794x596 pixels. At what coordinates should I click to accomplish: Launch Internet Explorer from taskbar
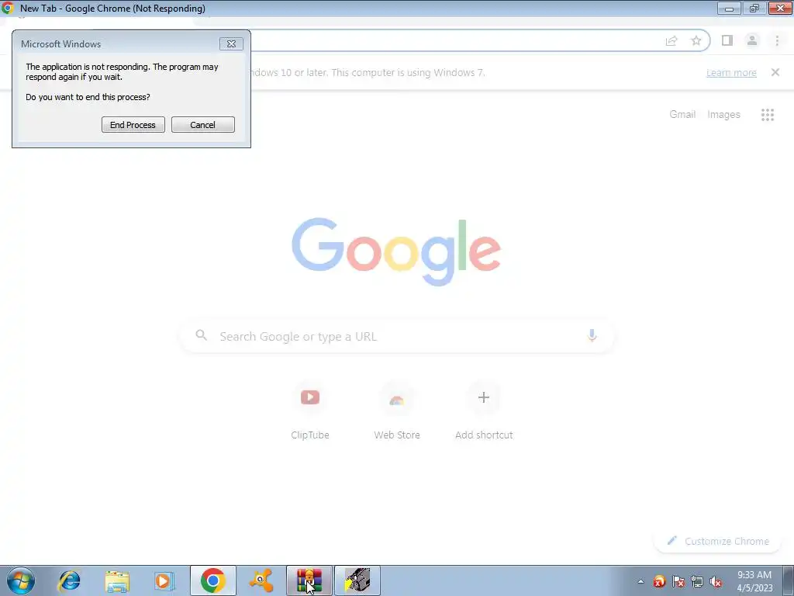(x=69, y=580)
